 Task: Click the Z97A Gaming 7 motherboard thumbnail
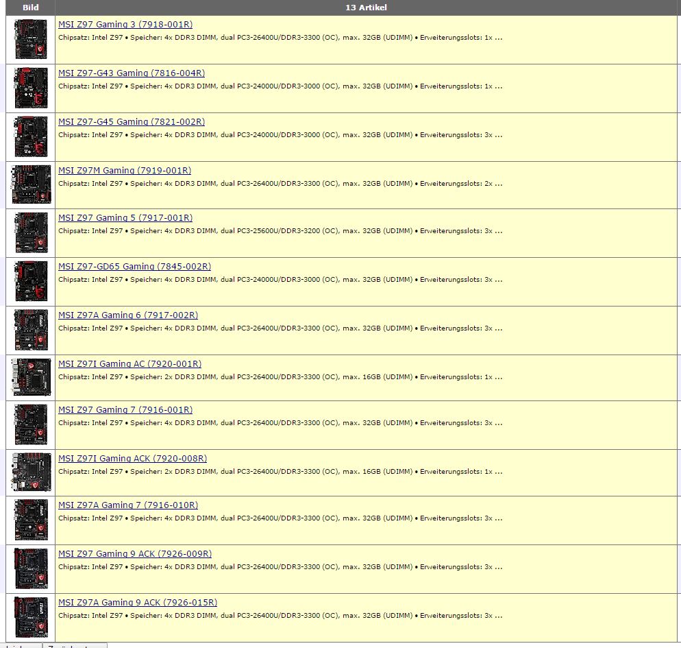pos(31,520)
